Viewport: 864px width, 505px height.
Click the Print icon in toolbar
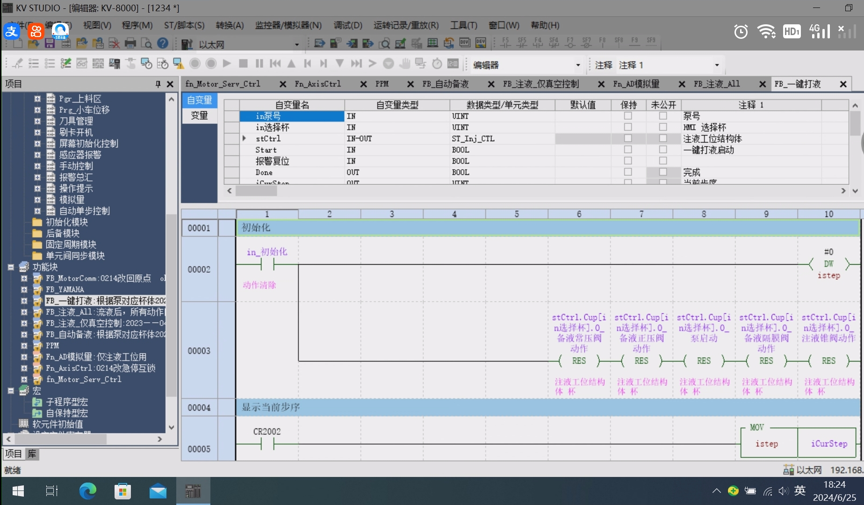tap(130, 44)
